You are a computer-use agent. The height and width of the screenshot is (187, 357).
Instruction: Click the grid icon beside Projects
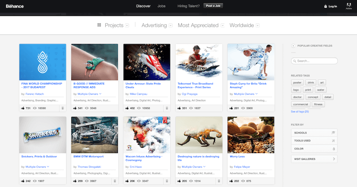click(99, 25)
